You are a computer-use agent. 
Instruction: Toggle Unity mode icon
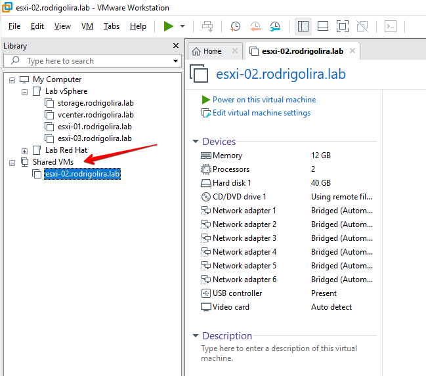point(362,26)
